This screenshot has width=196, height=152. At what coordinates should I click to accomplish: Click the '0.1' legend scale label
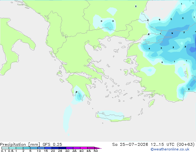[3, 151]
